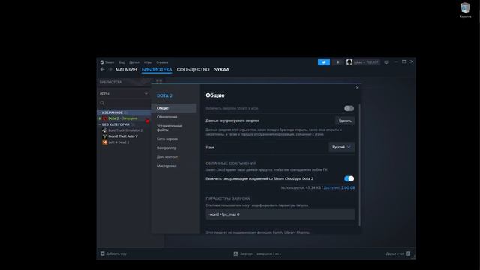480x270 pixels.
Task: Click the account name and balance button
Action: point(366,62)
